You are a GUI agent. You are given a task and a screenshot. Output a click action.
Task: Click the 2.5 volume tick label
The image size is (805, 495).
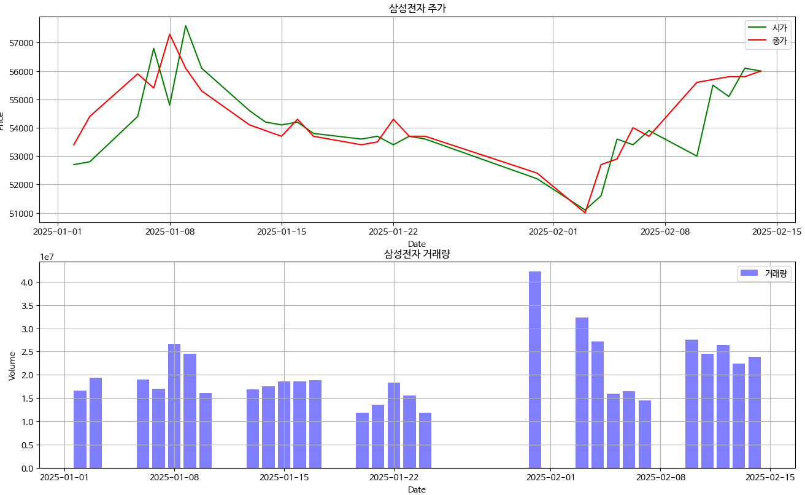click(x=28, y=352)
